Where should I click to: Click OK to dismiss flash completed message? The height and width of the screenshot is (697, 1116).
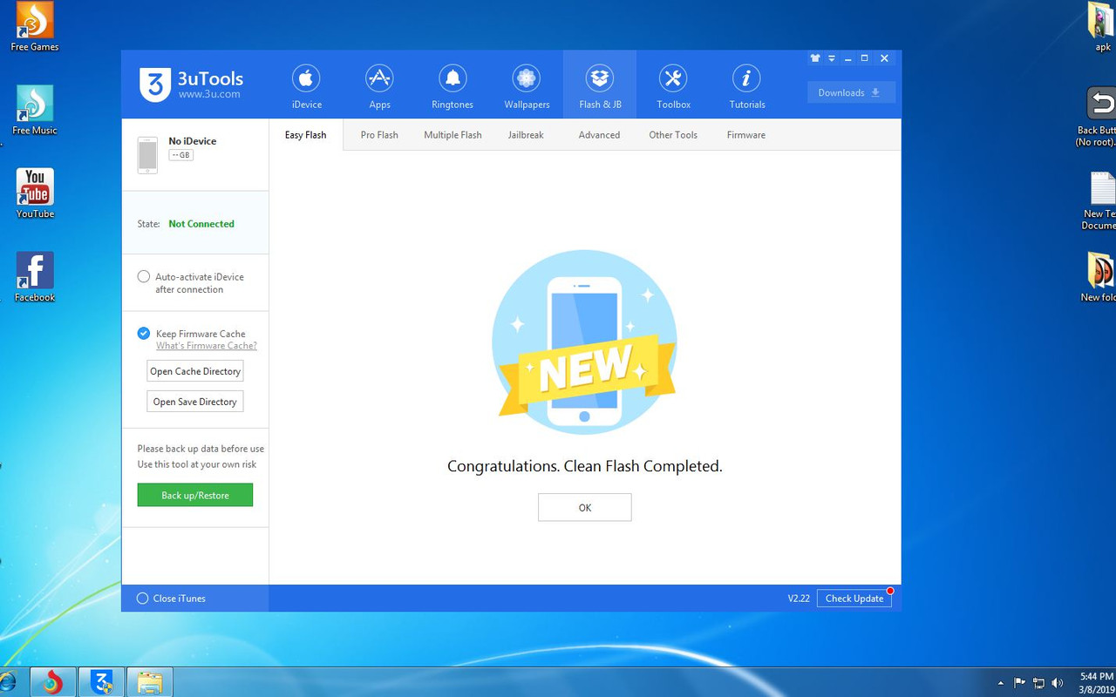pos(584,507)
